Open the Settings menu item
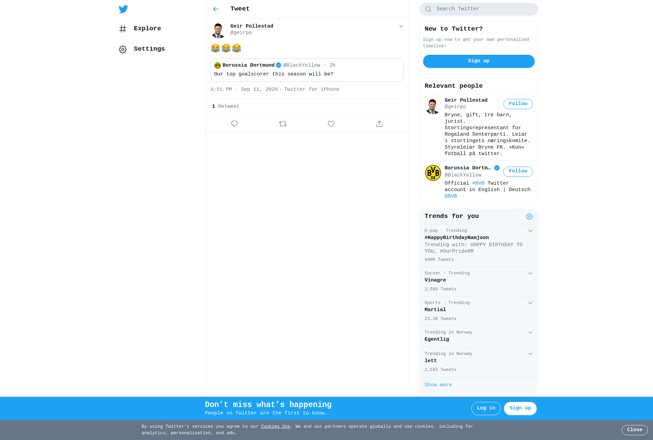 click(142, 49)
